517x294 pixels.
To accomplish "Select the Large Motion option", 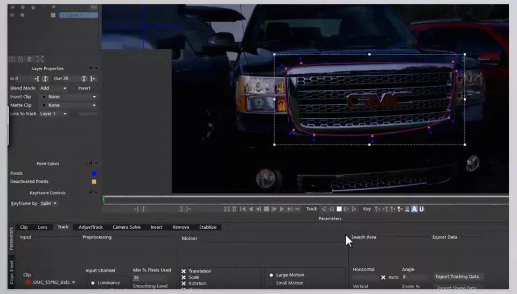I will [271, 275].
